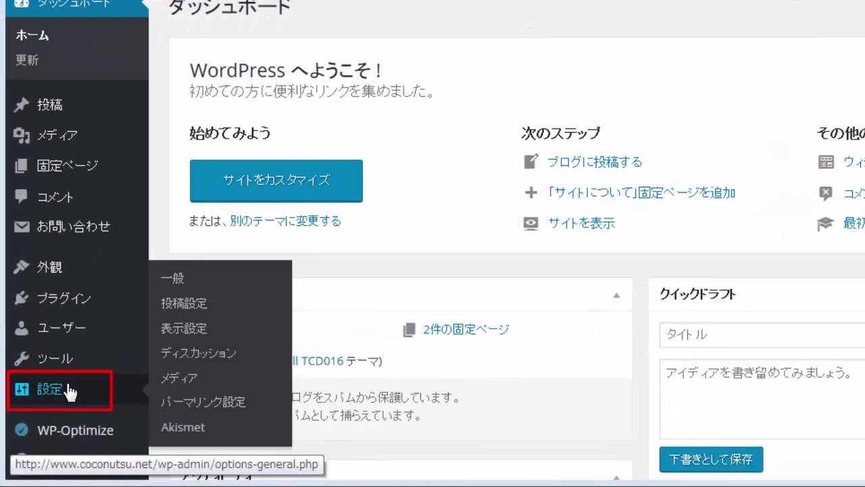
Task: Select メディア in the settings submenu
Action: pos(179,377)
